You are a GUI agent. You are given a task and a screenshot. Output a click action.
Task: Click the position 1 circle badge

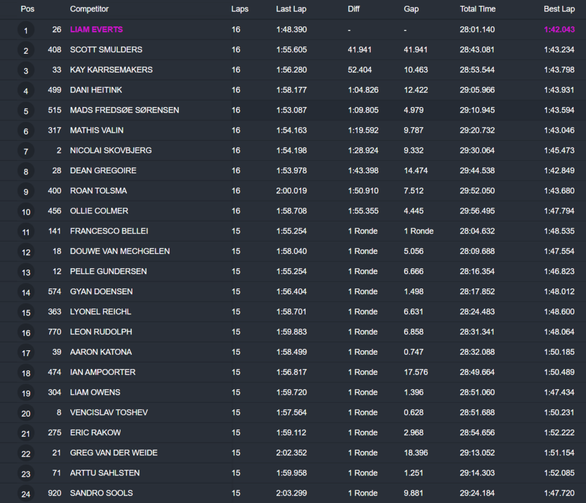click(x=26, y=30)
